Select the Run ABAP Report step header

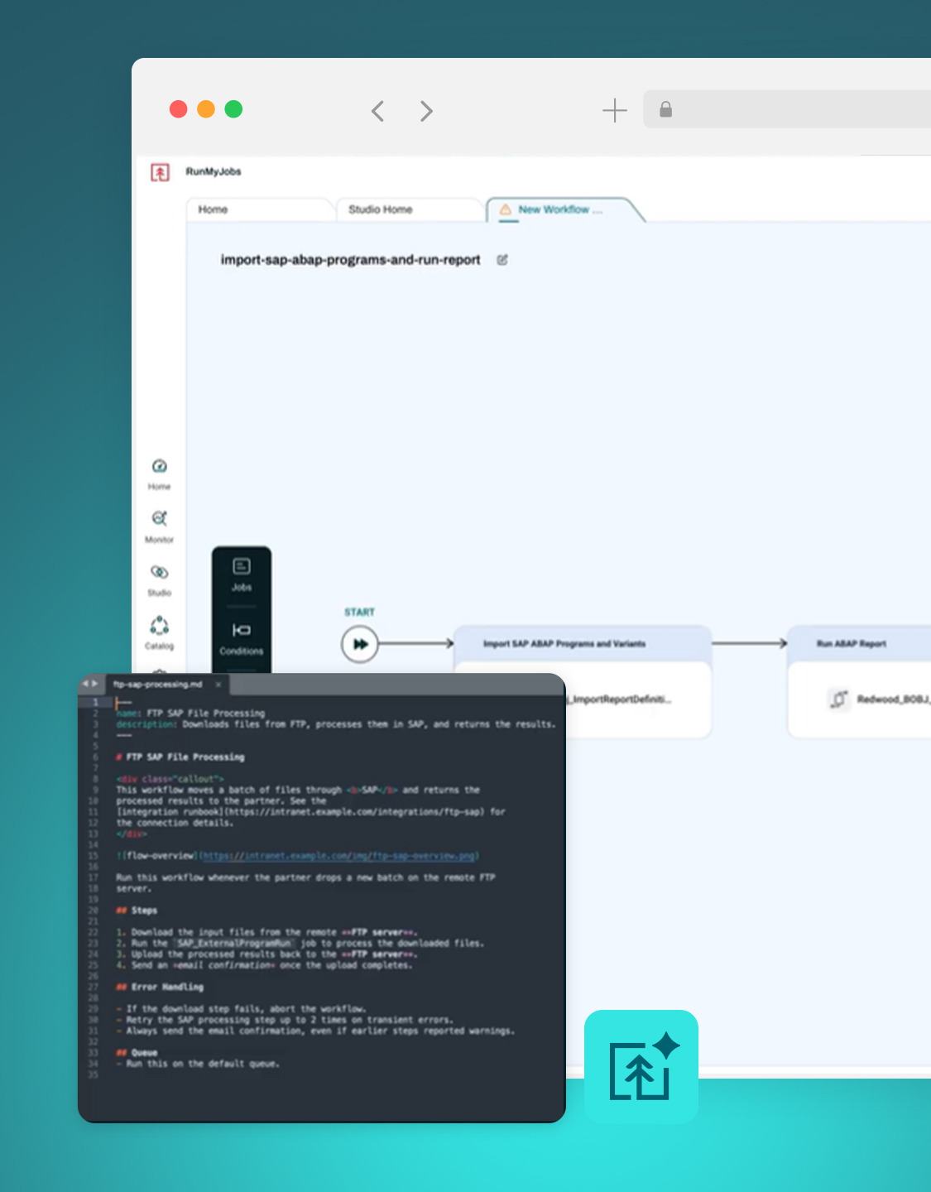click(859, 643)
